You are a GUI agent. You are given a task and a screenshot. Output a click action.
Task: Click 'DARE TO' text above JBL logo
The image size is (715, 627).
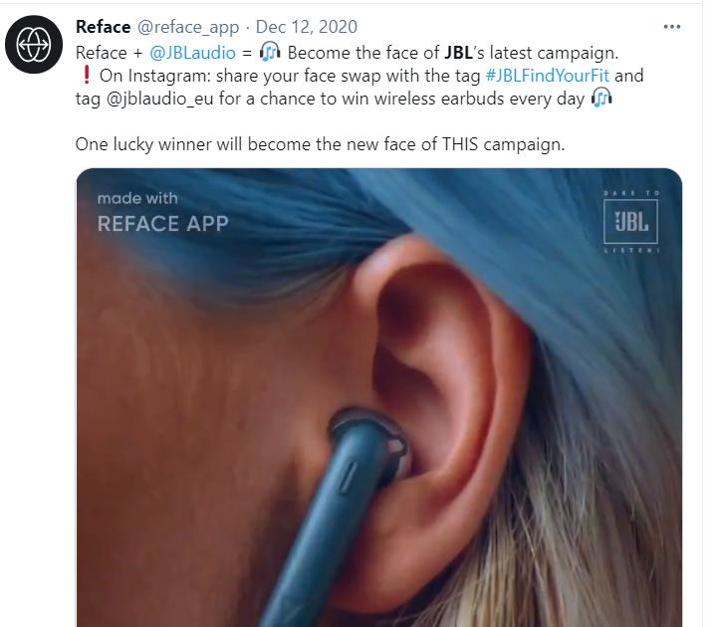[631, 193]
